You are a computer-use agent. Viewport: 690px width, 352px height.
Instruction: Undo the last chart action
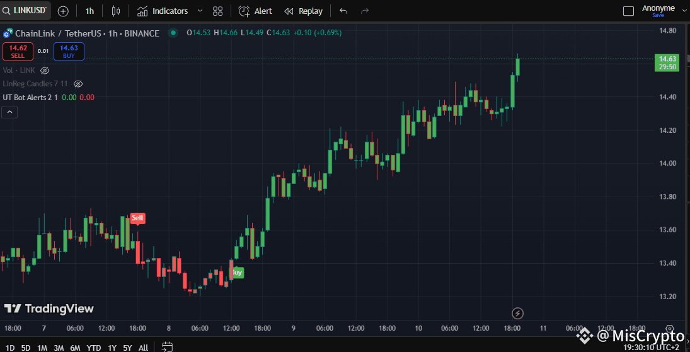click(x=343, y=11)
